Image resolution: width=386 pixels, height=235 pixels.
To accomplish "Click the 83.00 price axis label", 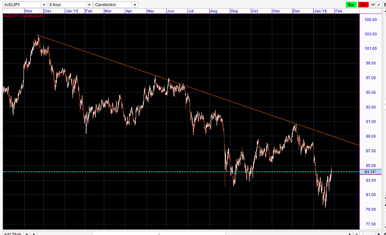I will (371, 180).
